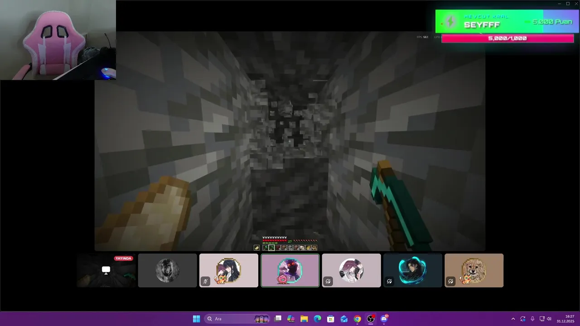Viewport: 580px width, 326px height.
Task: Click the Ara taskbar search box
Action: pyautogui.click(x=237, y=319)
